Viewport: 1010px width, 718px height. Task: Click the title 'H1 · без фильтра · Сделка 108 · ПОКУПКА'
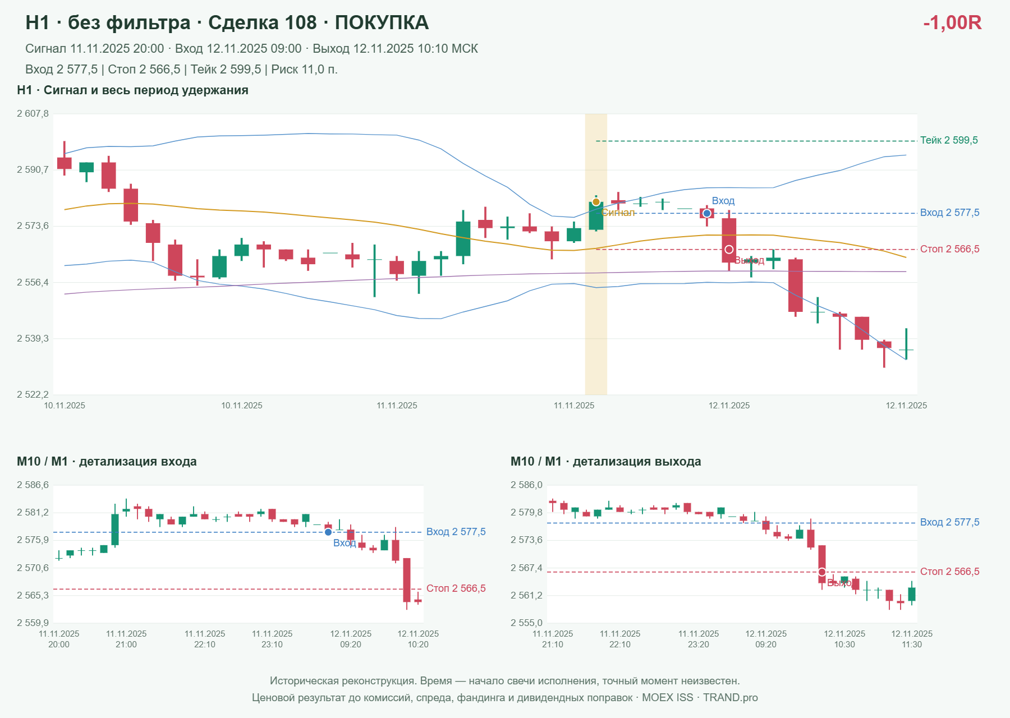point(227,22)
